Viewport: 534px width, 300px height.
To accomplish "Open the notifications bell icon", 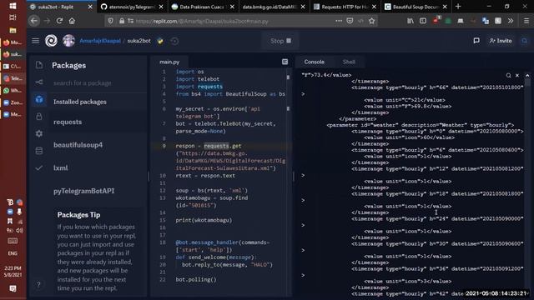I will pos(525,41).
